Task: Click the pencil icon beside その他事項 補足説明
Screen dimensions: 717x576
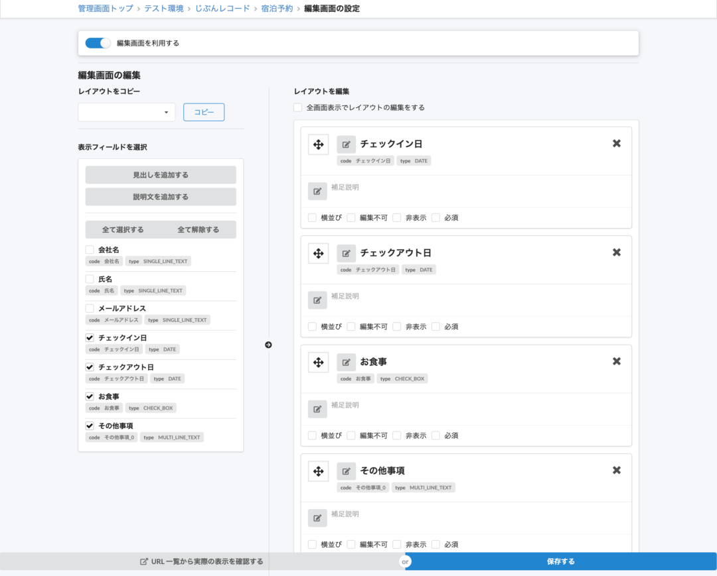Action: click(x=317, y=518)
